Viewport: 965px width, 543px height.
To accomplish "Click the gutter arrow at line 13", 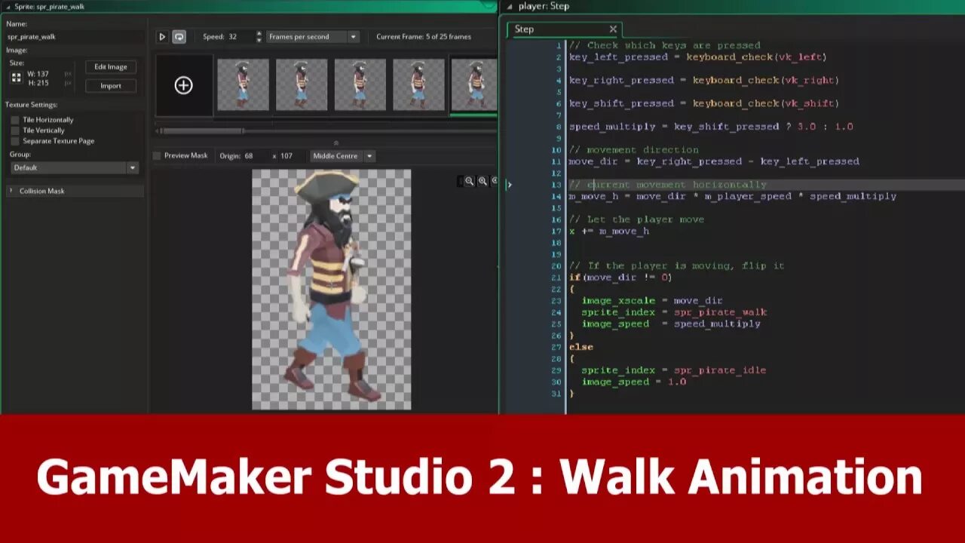I will [509, 184].
